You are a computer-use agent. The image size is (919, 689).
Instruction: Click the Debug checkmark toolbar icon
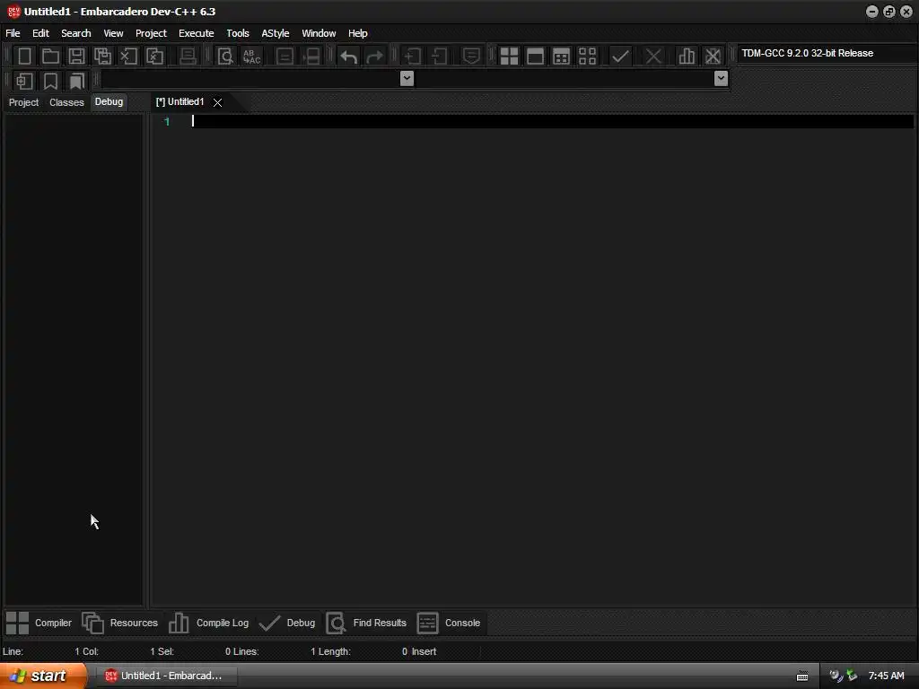(620, 57)
